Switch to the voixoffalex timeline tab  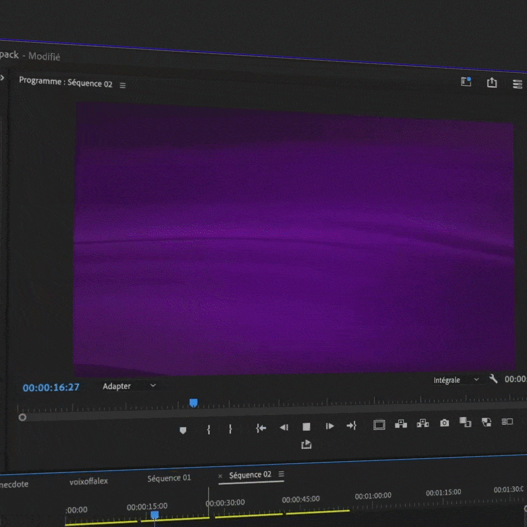(89, 481)
